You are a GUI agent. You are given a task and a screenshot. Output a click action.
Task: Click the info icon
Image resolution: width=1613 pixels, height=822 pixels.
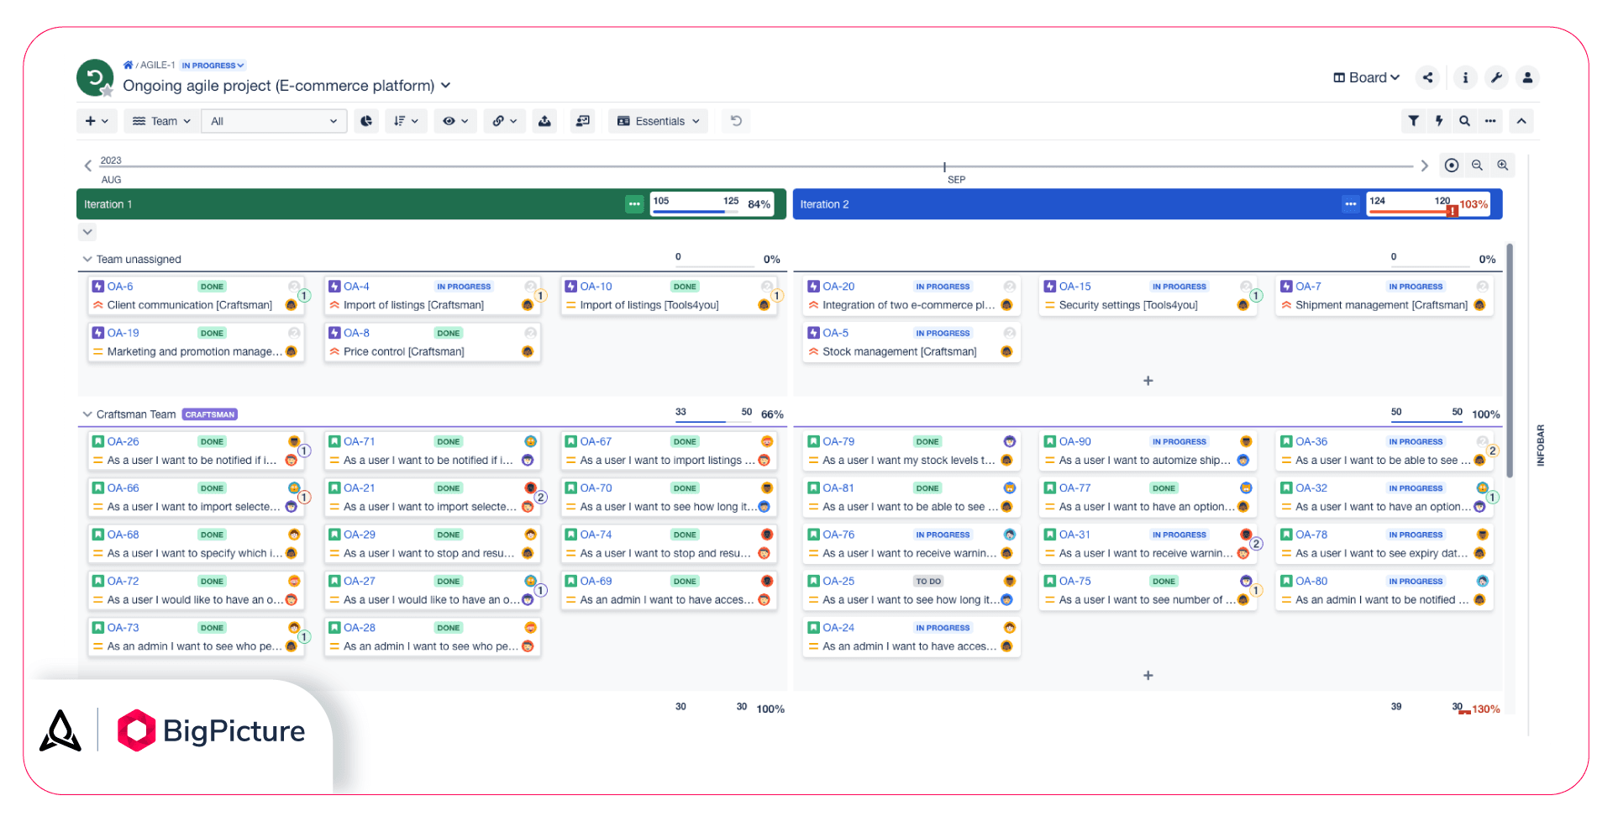pos(1465,77)
